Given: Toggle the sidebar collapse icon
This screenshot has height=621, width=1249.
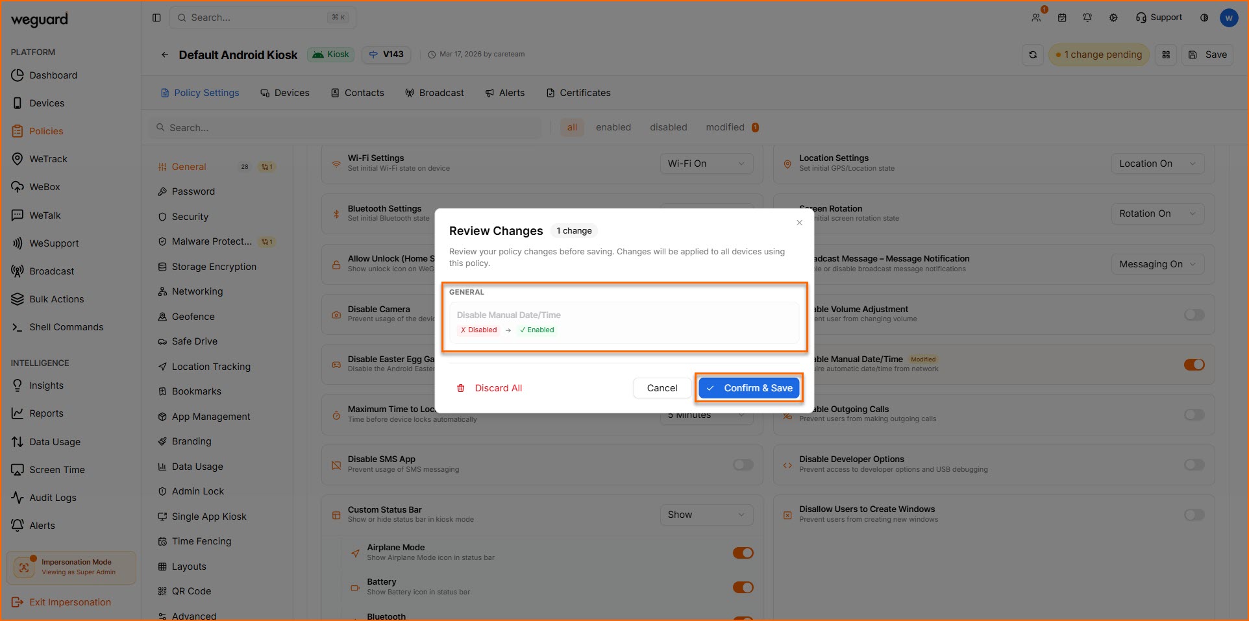Looking at the screenshot, I should [156, 18].
